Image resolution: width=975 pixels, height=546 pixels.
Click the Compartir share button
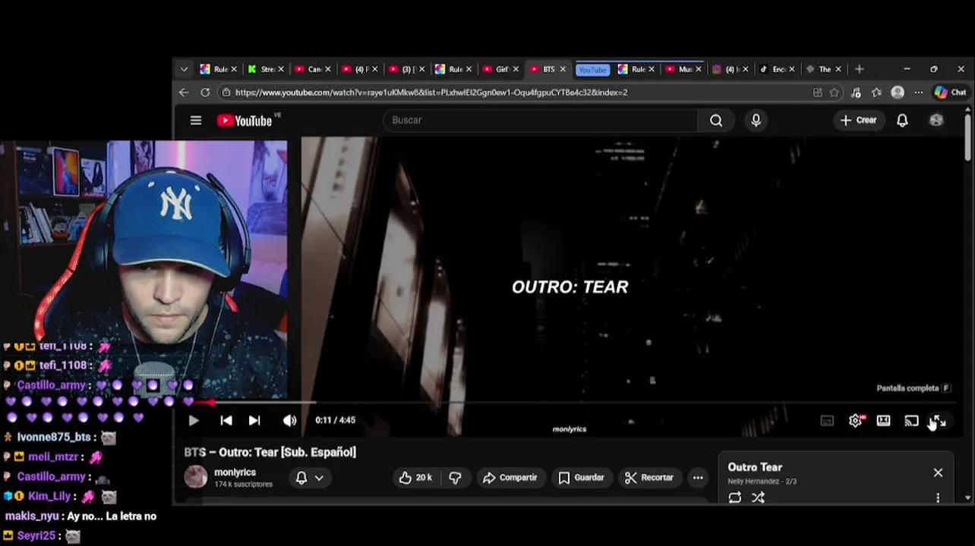click(x=510, y=478)
